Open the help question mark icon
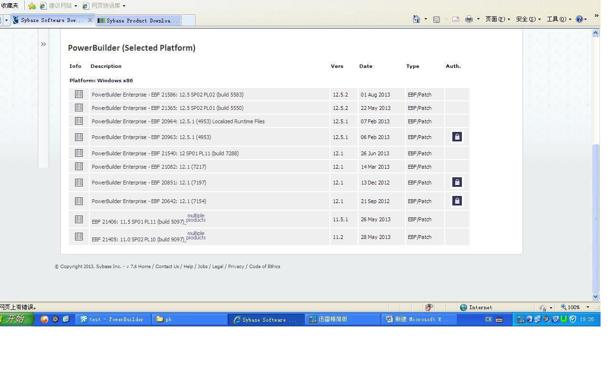612x367 pixels. pyautogui.click(x=579, y=19)
